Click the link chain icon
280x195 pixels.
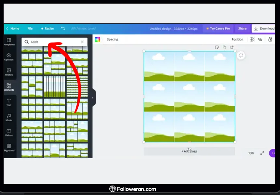(260, 39)
